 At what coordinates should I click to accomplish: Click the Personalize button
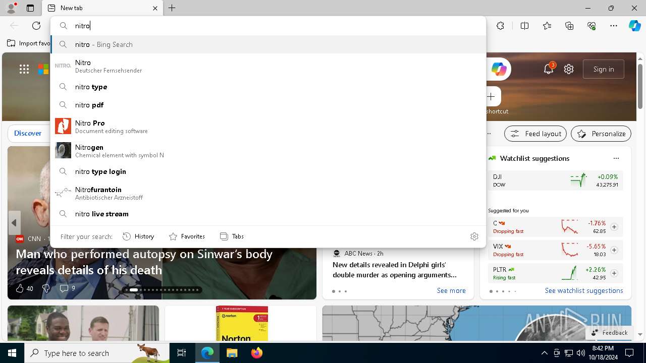click(x=601, y=134)
